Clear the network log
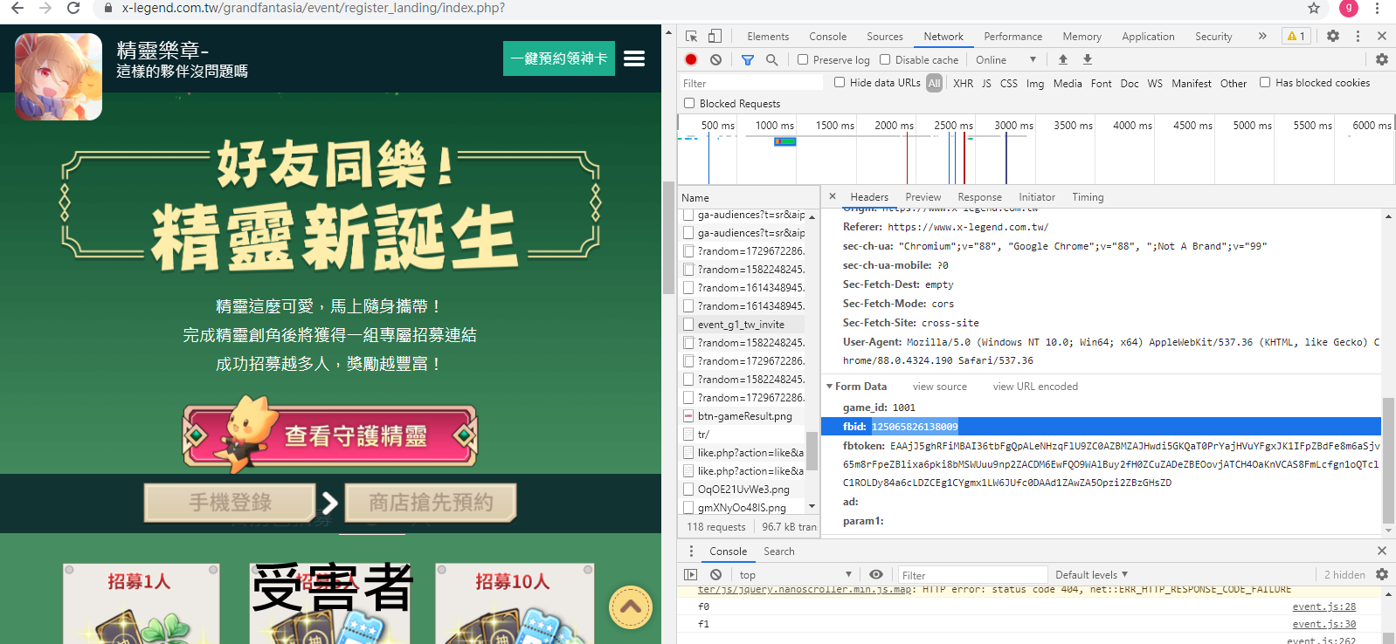Viewport: 1396px width, 644px height. click(715, 59)
